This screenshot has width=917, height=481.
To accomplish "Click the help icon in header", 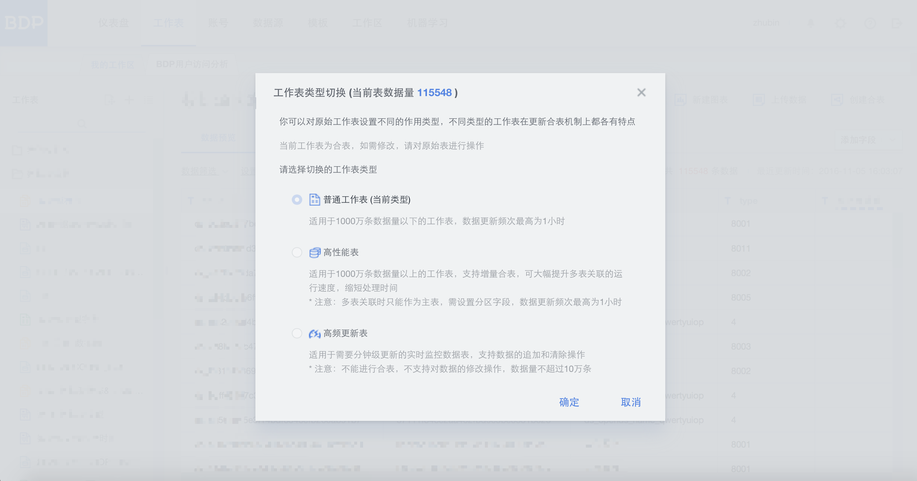I will [x=870, y=23].
